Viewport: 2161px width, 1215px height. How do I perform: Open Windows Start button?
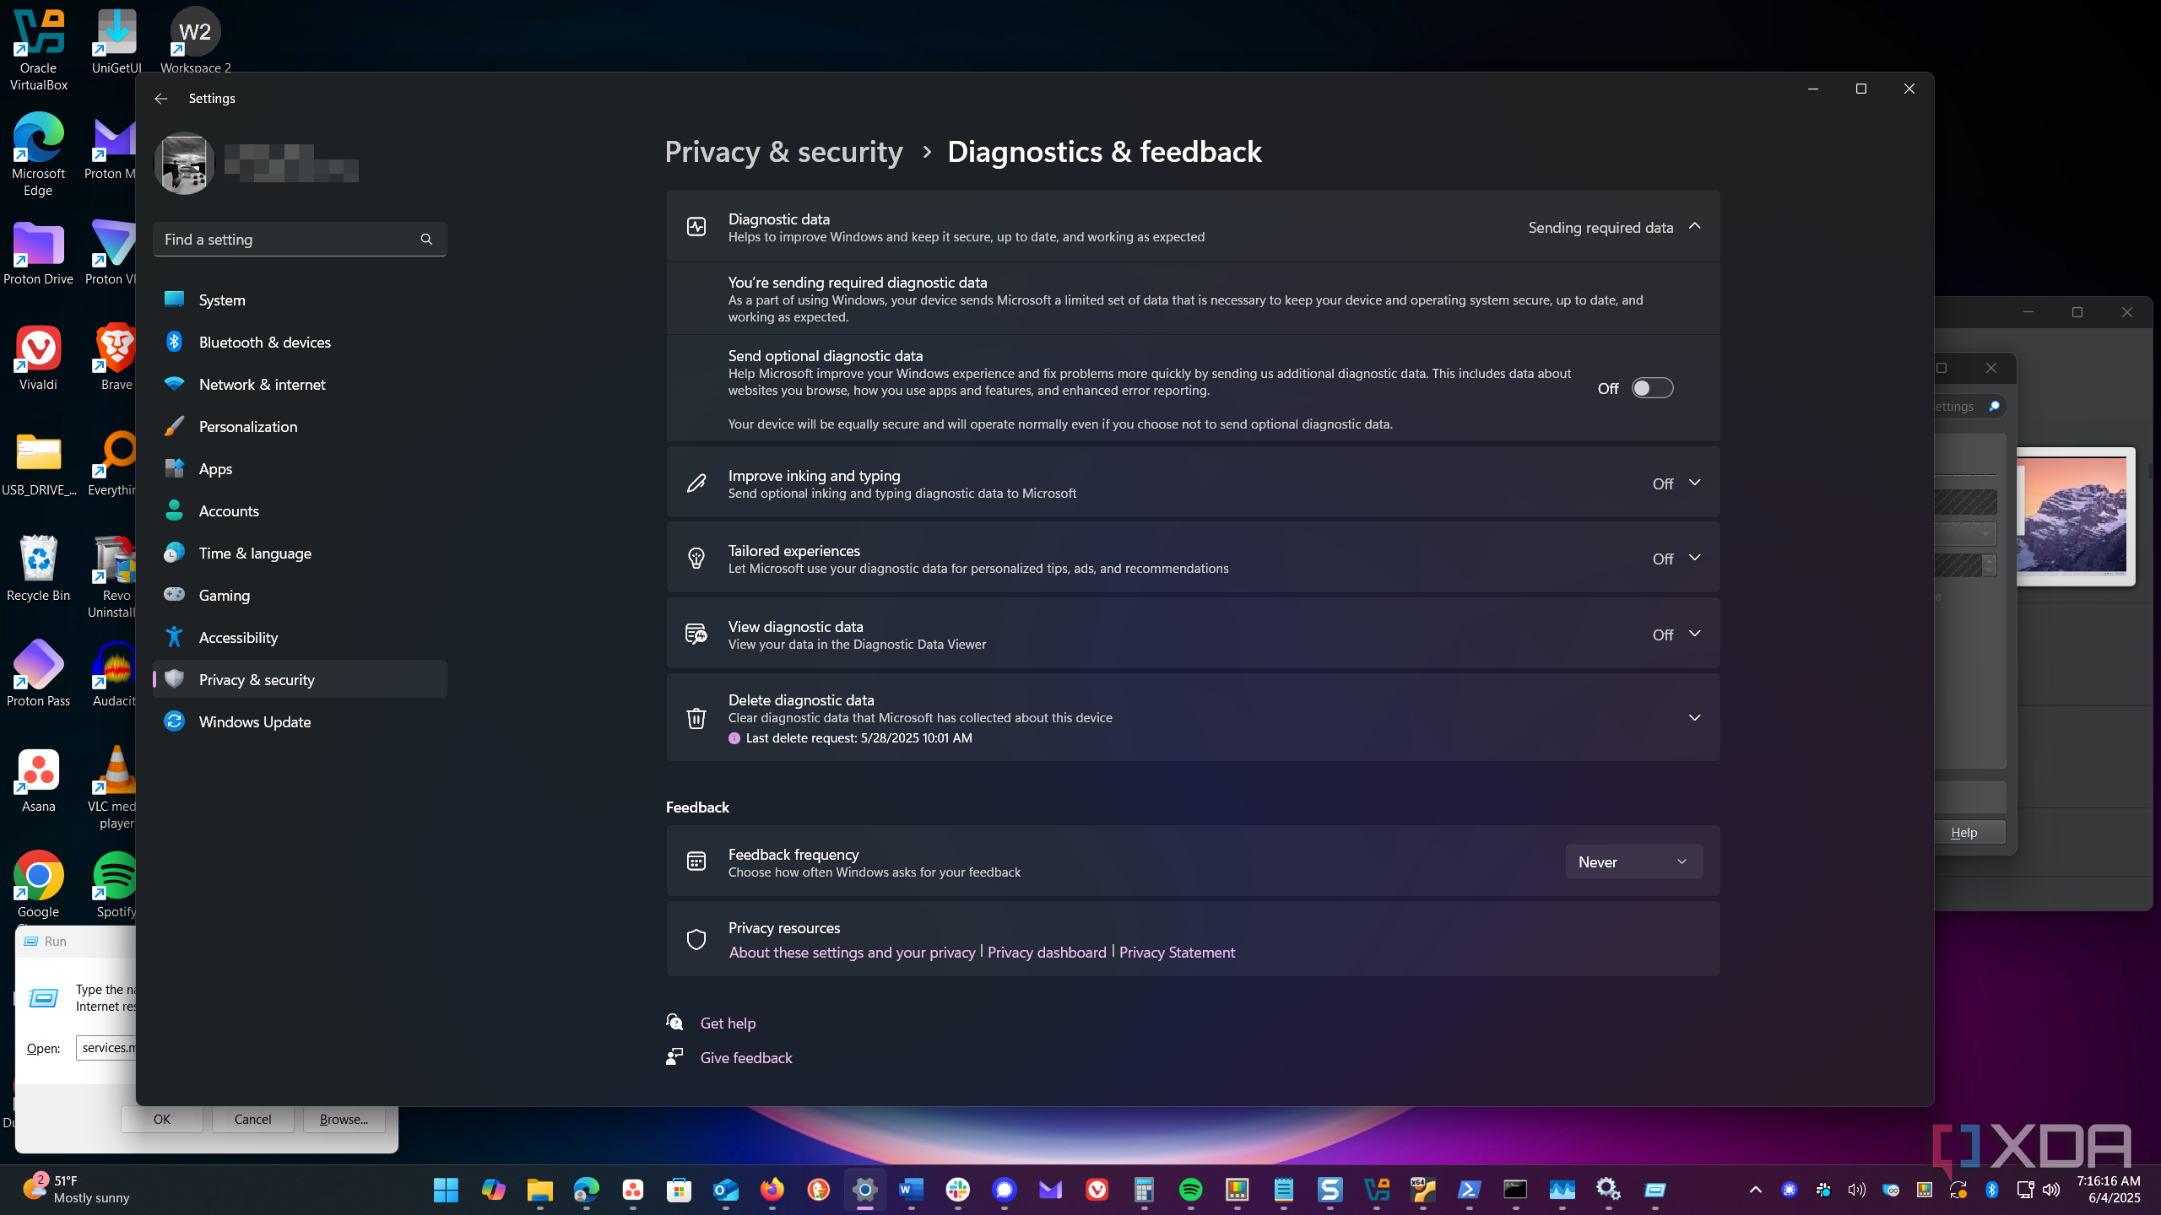tap(446, 1190)
